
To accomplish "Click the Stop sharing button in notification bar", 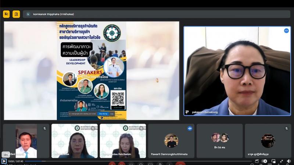I will [103, 114].
